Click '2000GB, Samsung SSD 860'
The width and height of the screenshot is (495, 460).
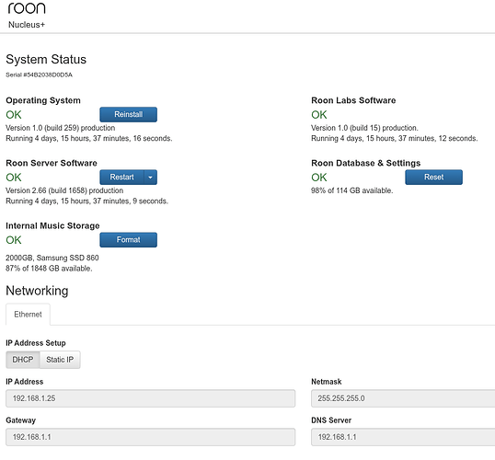tap(52, 258)
